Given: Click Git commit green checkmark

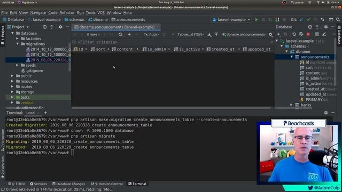Looking at the screenshot, I should coord(308,20).
